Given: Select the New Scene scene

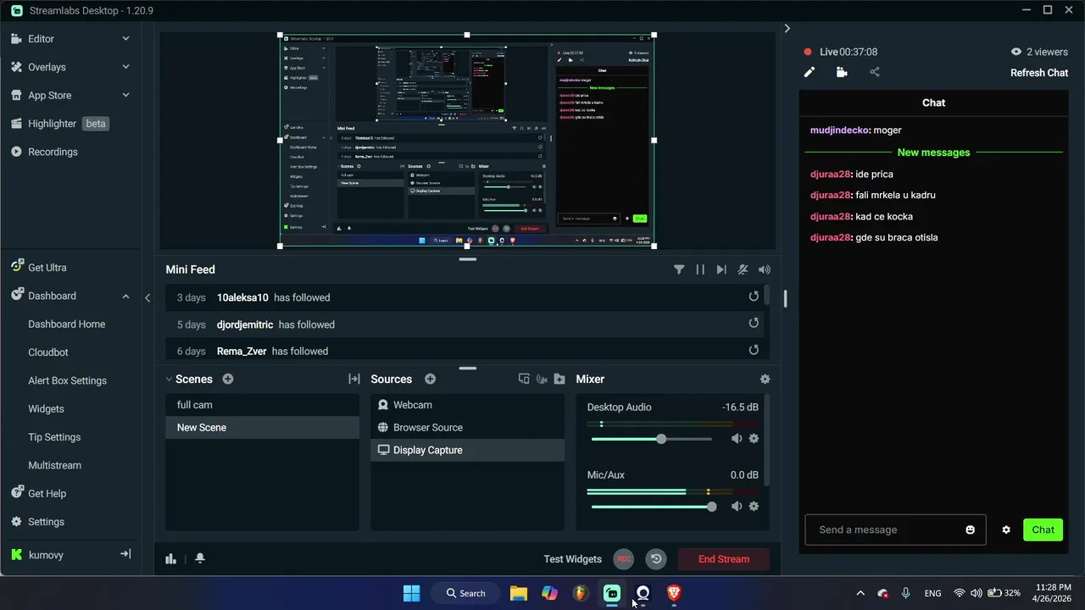Looking at the screenshot, I should (262, 428).
